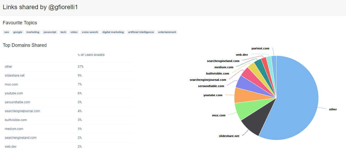This screenshot has height=149, width=346.
Task: Click the portent.com chart label
Action: coord(260,48)
